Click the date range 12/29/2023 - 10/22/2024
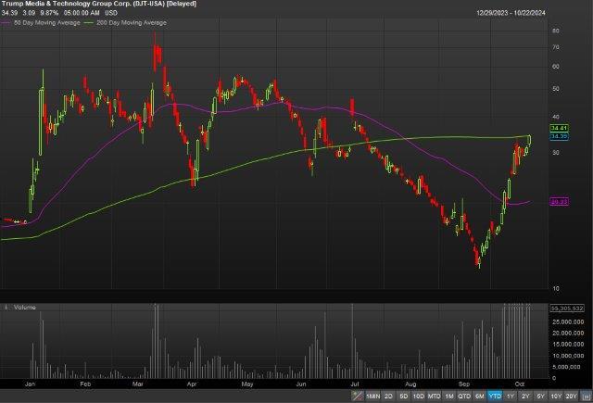The width and height of the screenshot is (593, 403). (x=511, y=13)
